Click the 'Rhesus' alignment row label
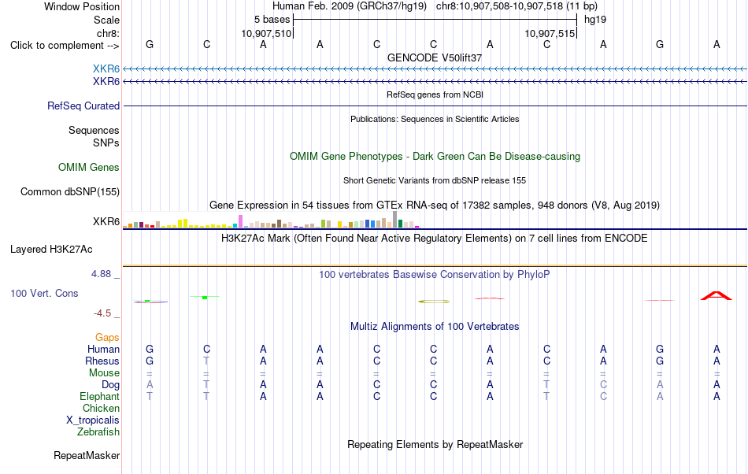 [x=102, y=361]
